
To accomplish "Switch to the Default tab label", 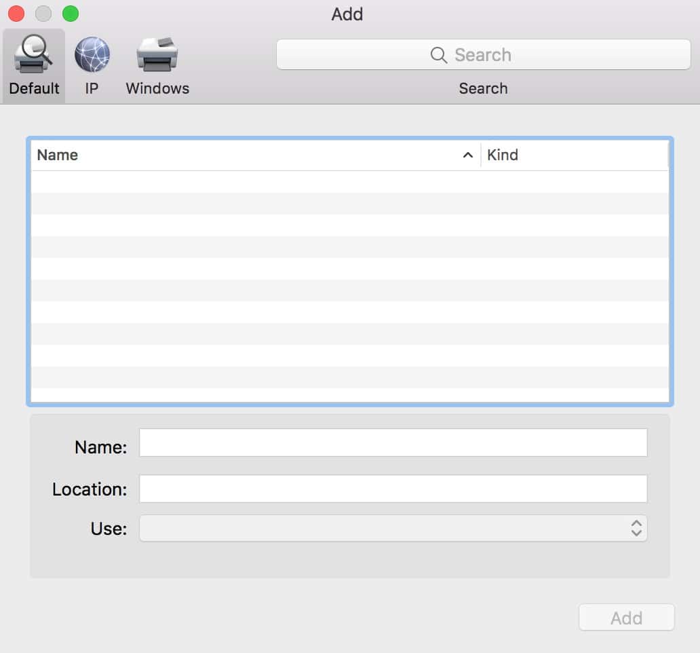I will tap(34, 89).
